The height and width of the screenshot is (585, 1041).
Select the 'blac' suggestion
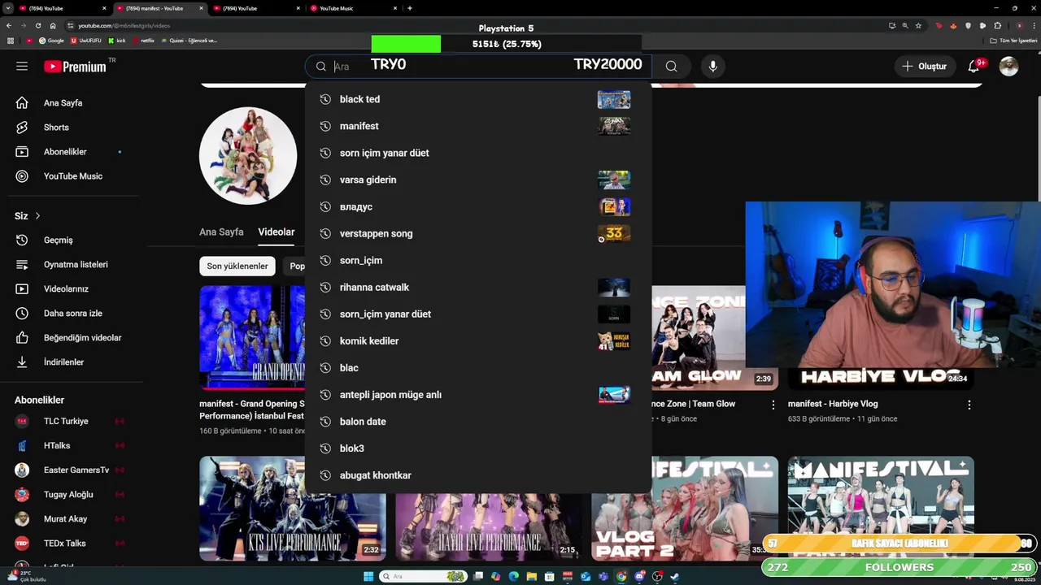pos(478,367)
